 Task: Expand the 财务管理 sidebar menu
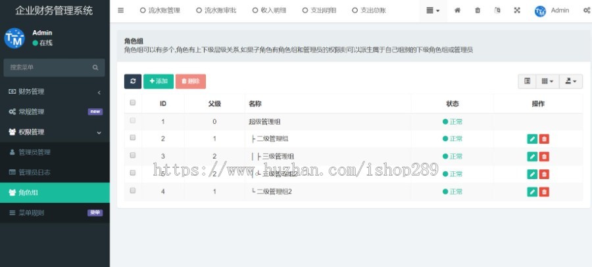tap(55, 91)
